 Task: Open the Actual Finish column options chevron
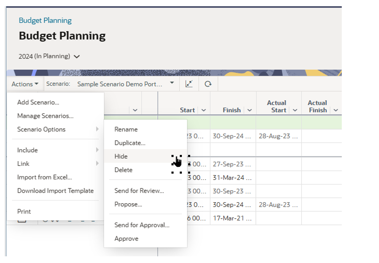click(x=336, y=110)
